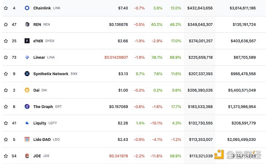Open The Graph coin name link
266x164 pixels.
pos(43,107)
